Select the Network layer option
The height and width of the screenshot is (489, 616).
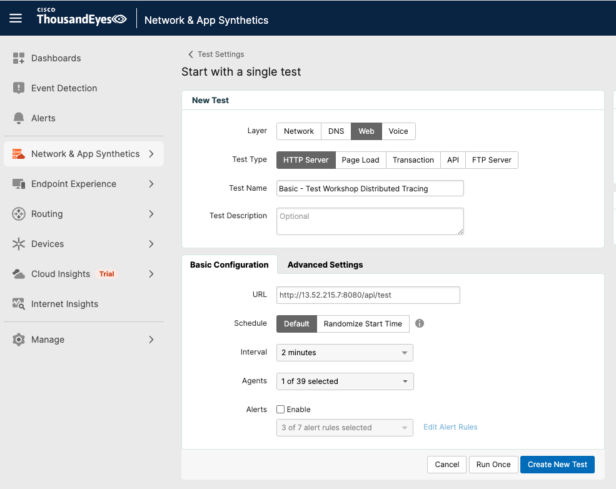pyautogui.click(x=298, y=131)
